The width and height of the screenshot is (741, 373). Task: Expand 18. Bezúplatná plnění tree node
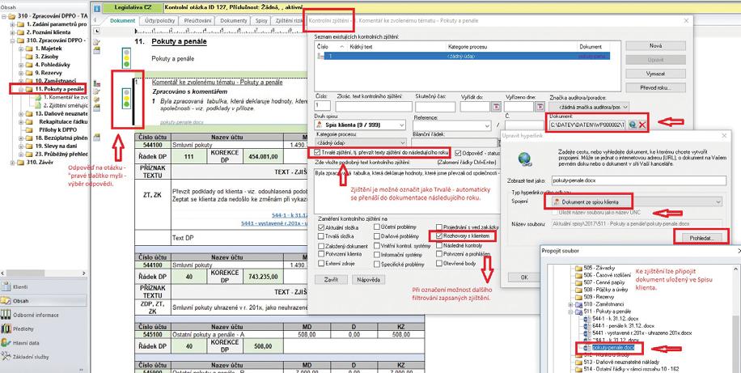[x=21, y=138]
